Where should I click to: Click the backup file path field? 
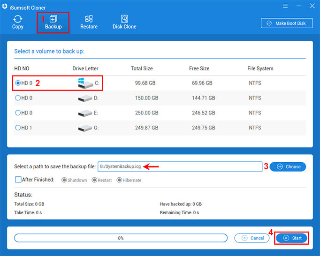tap(180, 166)
